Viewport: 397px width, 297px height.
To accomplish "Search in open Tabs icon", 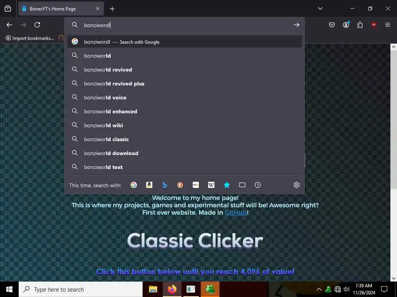I will [x=242, y=185].
